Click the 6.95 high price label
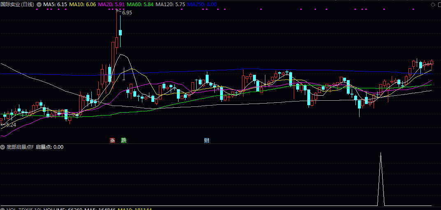The width and height of the screenshot is (441, 210). click(x=127, y=13)
